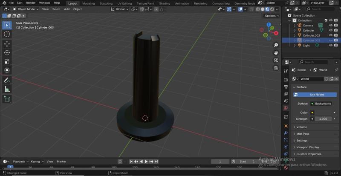Open the Output properties tab
Screen dimensions: 341x176
(x=286, y=87)
